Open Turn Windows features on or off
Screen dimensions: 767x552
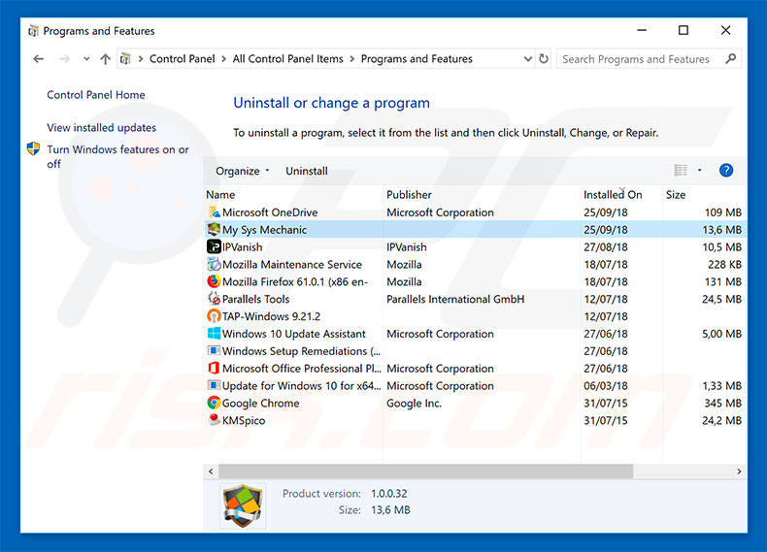tap(117, 156)
